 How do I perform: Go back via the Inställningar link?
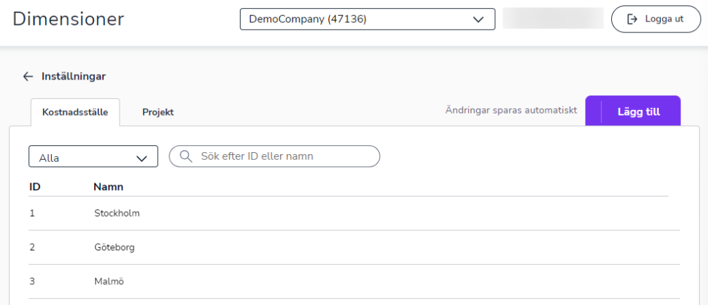73,76
